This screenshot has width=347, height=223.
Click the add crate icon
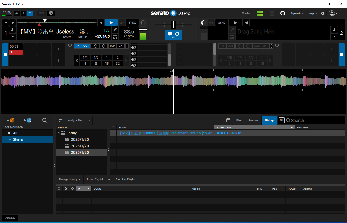tap(11, 120)
